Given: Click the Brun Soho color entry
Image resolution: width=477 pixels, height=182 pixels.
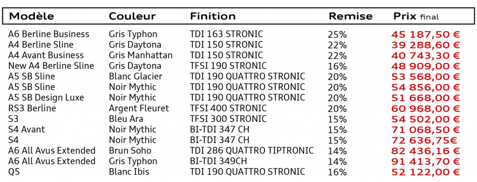Looking at the screenshot, I should tap(130, 150).
